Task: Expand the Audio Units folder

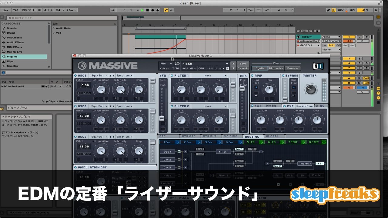Action: tap(54, 28)
